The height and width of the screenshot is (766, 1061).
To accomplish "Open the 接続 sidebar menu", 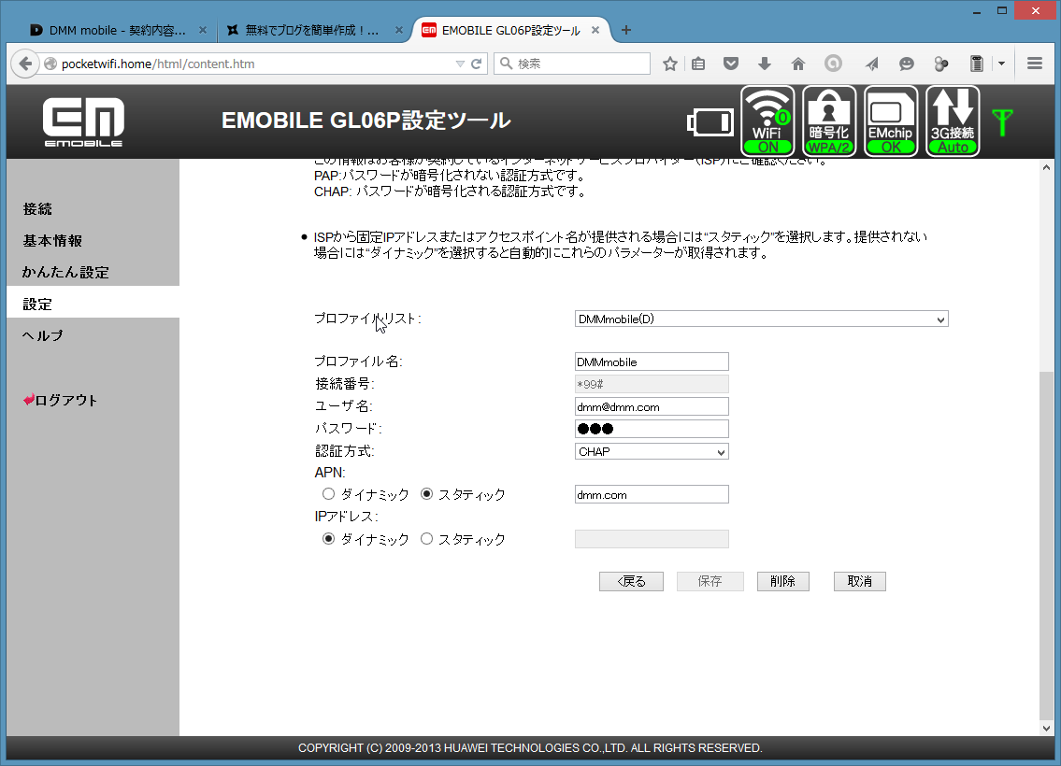I will click(x=37, y=209).
